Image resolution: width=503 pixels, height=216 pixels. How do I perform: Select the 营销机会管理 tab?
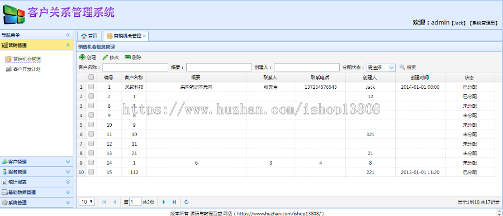coord(125,36)
